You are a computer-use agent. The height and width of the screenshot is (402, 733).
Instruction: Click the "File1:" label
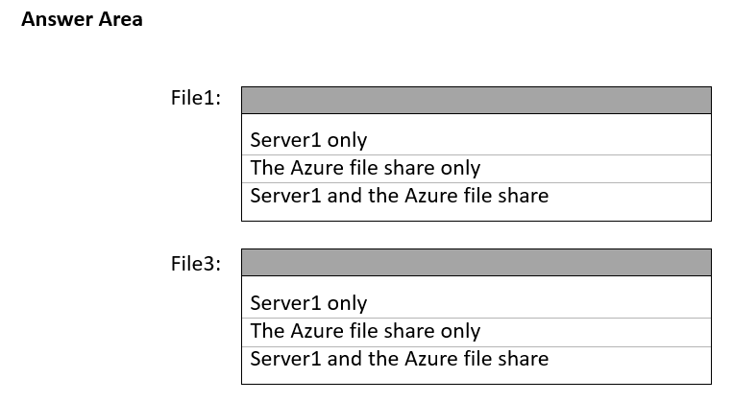click(195, 99)
